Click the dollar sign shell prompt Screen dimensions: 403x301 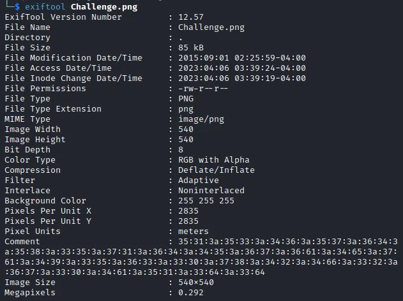(x=17, y=6)
